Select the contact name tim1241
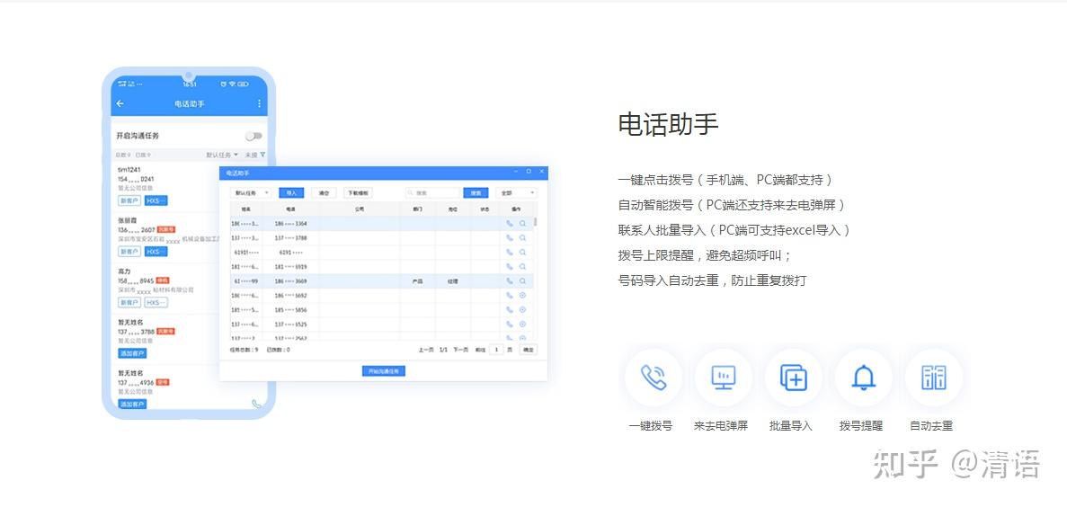 click(x=129, y=170)
